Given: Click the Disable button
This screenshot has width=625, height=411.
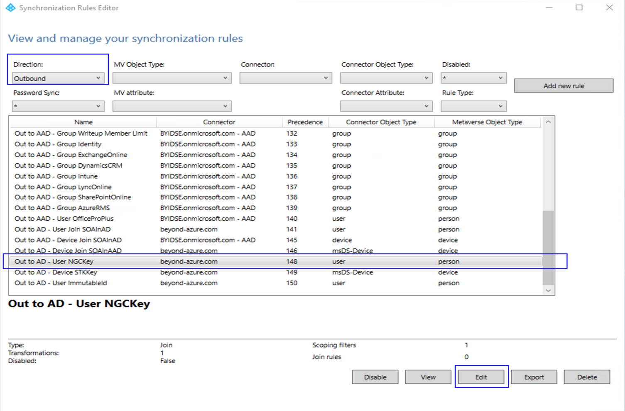Looking at the screenshot, I should point(375,377).
